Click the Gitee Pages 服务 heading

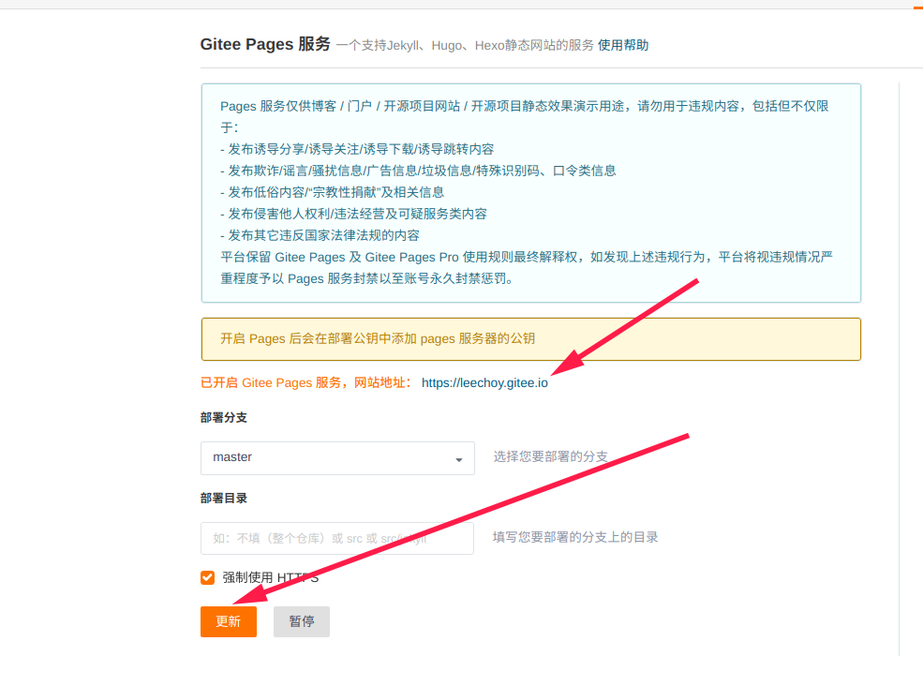pyautogui.click(x=265, y=44)
